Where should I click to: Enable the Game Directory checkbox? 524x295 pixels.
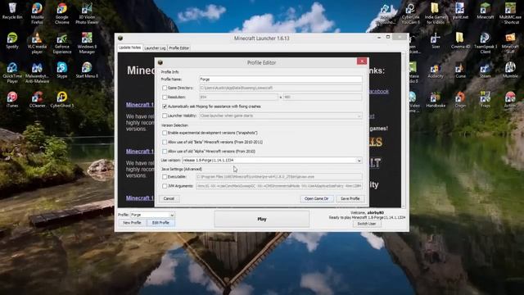pos(165,88)
